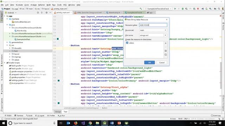
Task: Switch to the Design tab
Action: tap(58, 112)
